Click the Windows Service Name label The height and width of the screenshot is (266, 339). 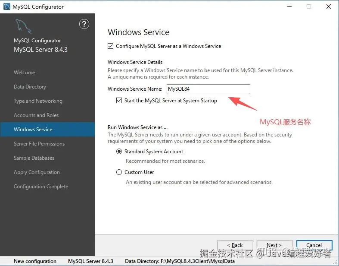tap(135, 89)
